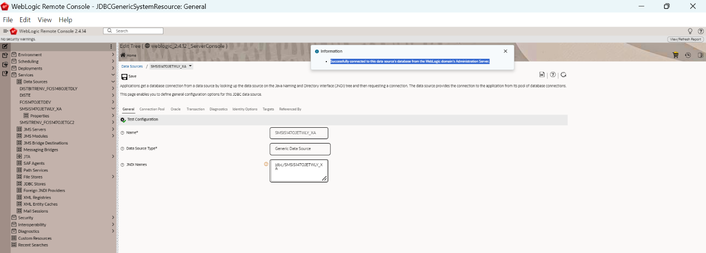Click the Name input field
The width and height of the screenshot is (706, 253).
[x=299, y=133]
